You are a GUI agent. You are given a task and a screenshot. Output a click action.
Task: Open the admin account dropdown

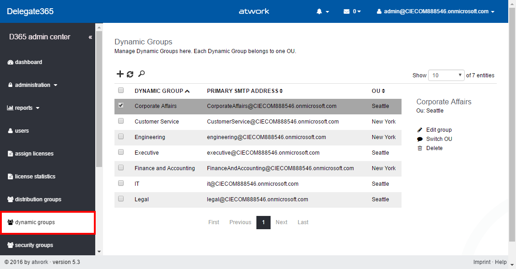click(435, 11)
